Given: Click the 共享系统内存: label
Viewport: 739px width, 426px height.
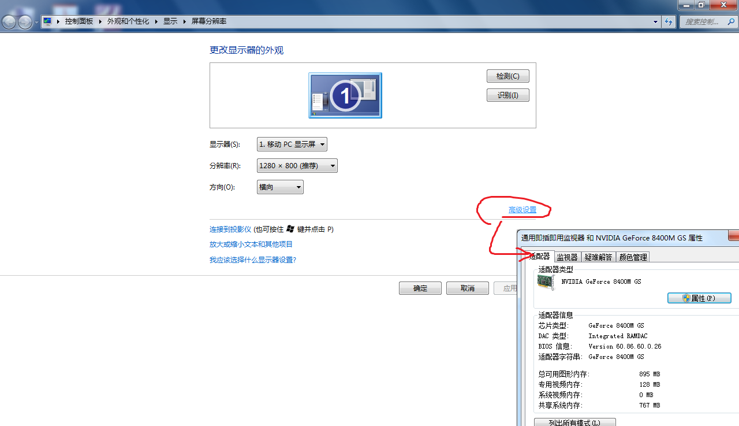Looking at the screenshot, I should point(560,405).
